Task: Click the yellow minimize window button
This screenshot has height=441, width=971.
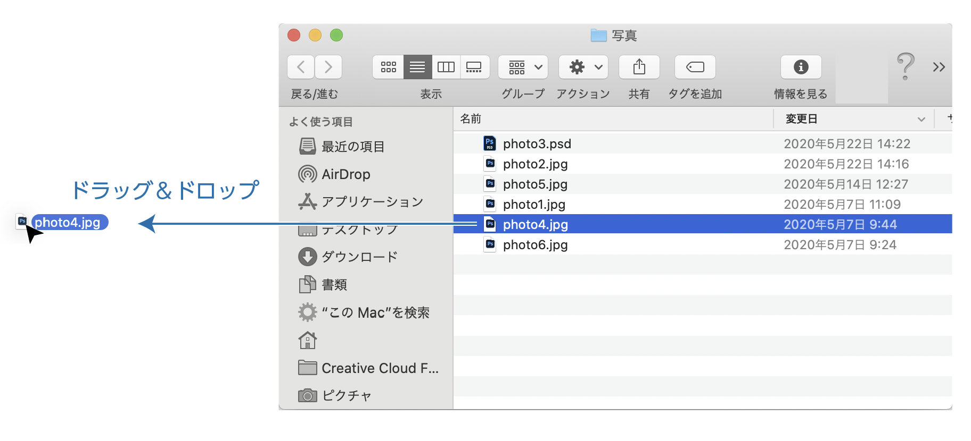Action: (x=315, y=35)
